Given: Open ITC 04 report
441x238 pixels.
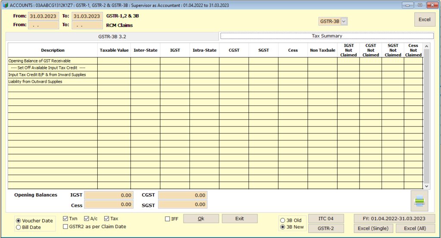Looking at the screenshot, I should click(x=326, y=219).
